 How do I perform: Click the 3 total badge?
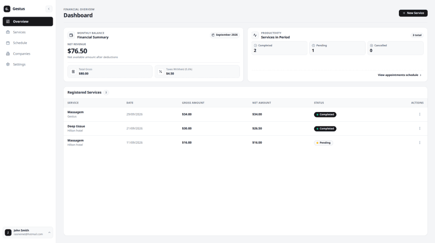(x=417, y=35)
